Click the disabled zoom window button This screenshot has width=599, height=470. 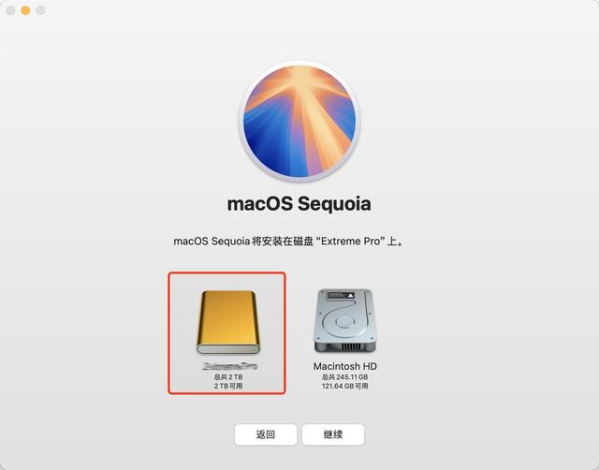tap(40, 10)
